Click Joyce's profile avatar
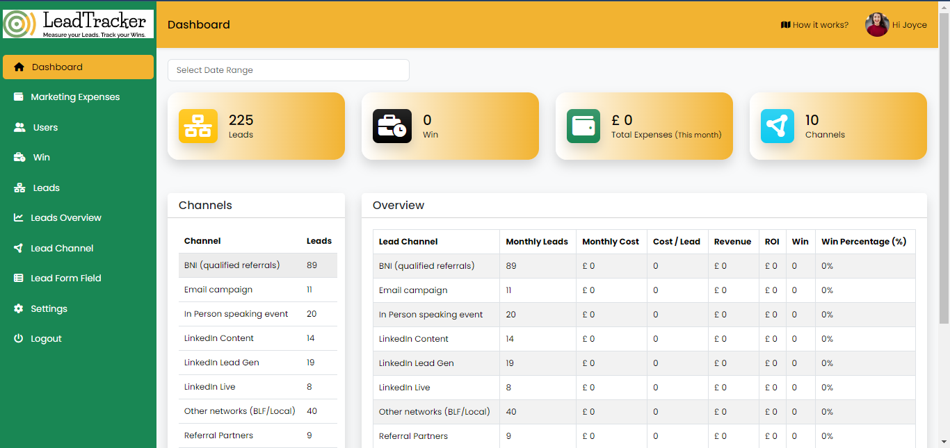Viewport: 950px width, 448px height. (877, 25)
